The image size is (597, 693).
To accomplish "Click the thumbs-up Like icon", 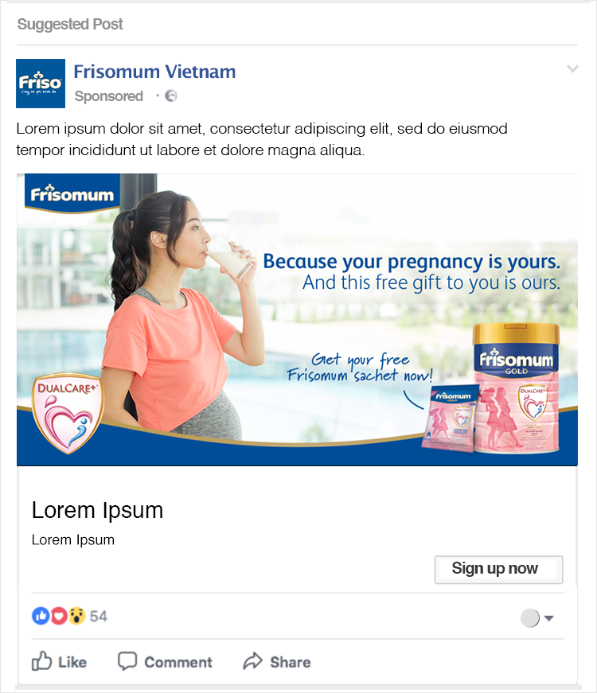I will tap(41, 662).
